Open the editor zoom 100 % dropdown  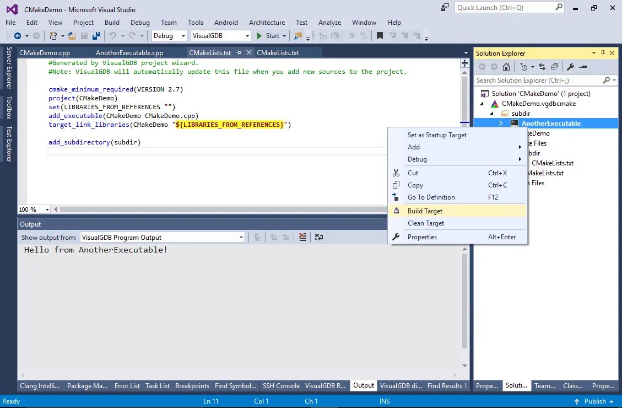(x=47, y=210)
